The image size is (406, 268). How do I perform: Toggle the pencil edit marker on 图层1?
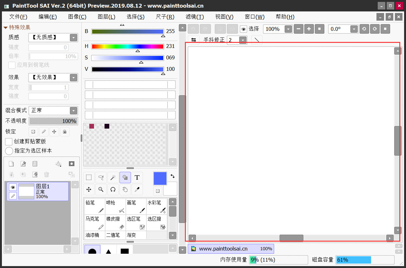(13, 196)
